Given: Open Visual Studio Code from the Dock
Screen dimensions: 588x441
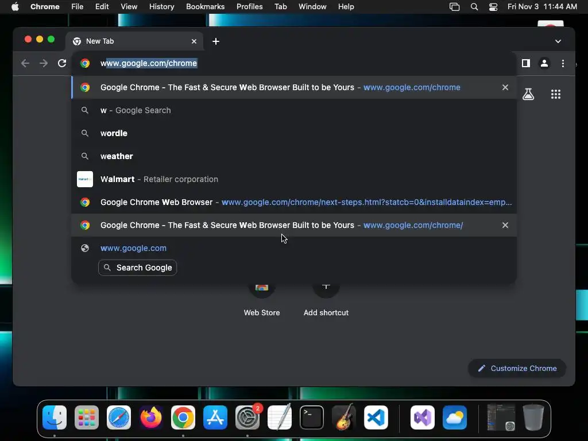Looking at the screenshot, I should (x=376, y=417).
